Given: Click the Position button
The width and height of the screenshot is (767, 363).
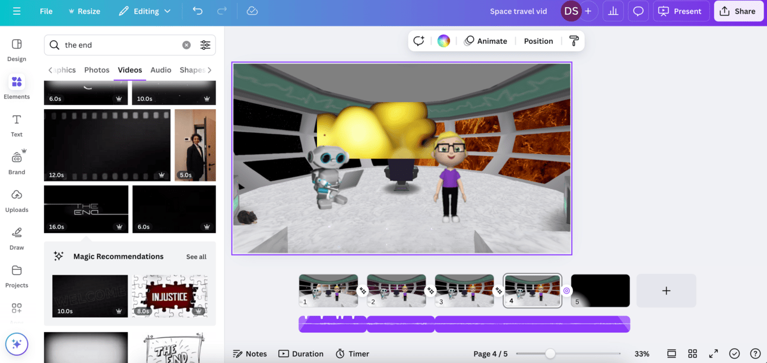Looking at the screenshot, I should pyautogui.click(x=538, y=41).
